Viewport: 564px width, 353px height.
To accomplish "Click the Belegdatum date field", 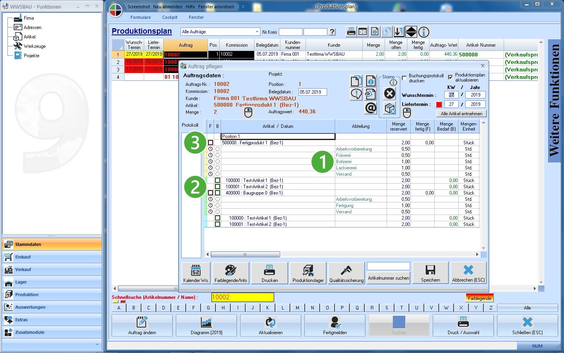I will click(313, 92).
